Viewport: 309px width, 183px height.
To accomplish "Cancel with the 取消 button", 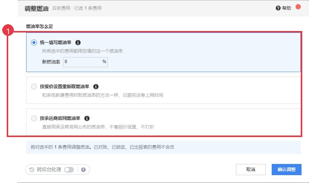I will (251, 170).
